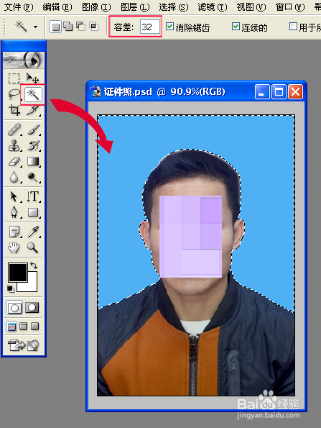Image resolution: width=321 pixels, height=428 pixels.
Task: Click the Magic Wand icon in options bar
Action: [x=21, y=27]
